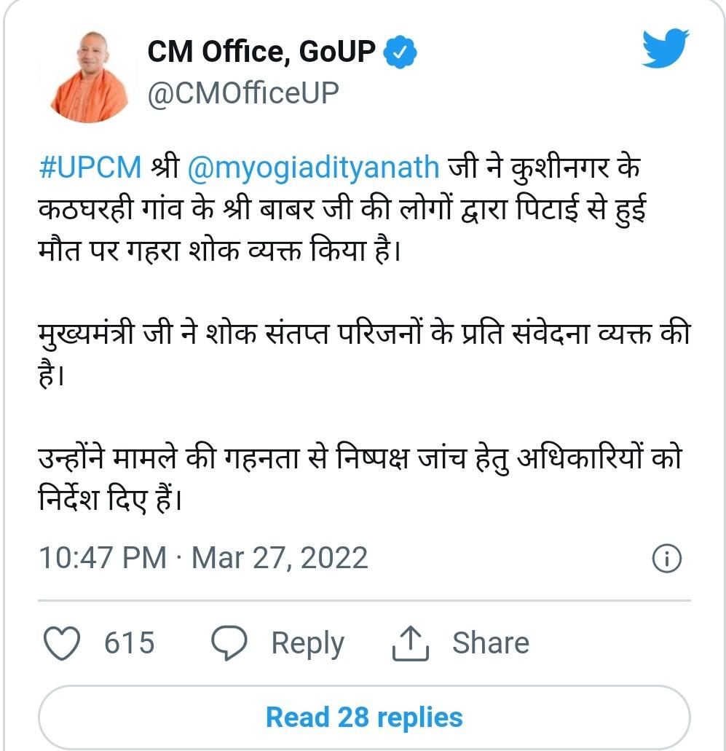The width and height of the screenshot is (726, 751).
Task: Click the 615 likes count
Action: (x=129, y=643)
